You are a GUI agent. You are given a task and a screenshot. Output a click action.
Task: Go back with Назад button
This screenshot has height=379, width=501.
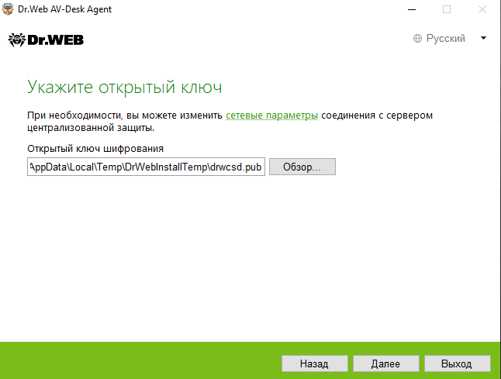pyautogui.click(x=314, y=363)
